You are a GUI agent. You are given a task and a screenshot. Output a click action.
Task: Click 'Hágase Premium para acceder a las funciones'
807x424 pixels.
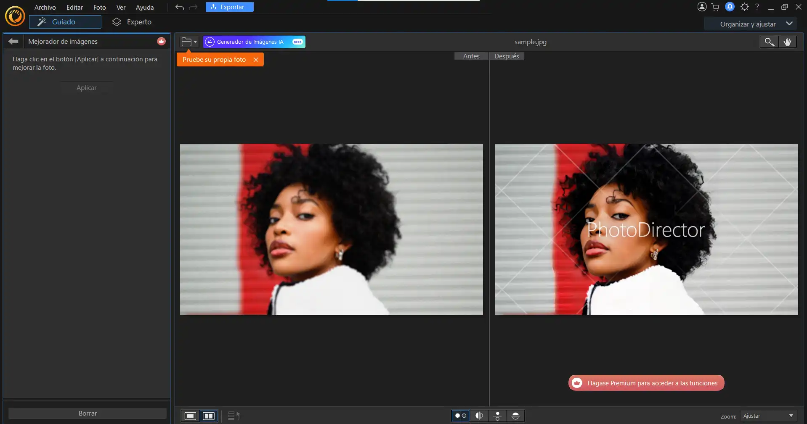[x=646, y=383]
